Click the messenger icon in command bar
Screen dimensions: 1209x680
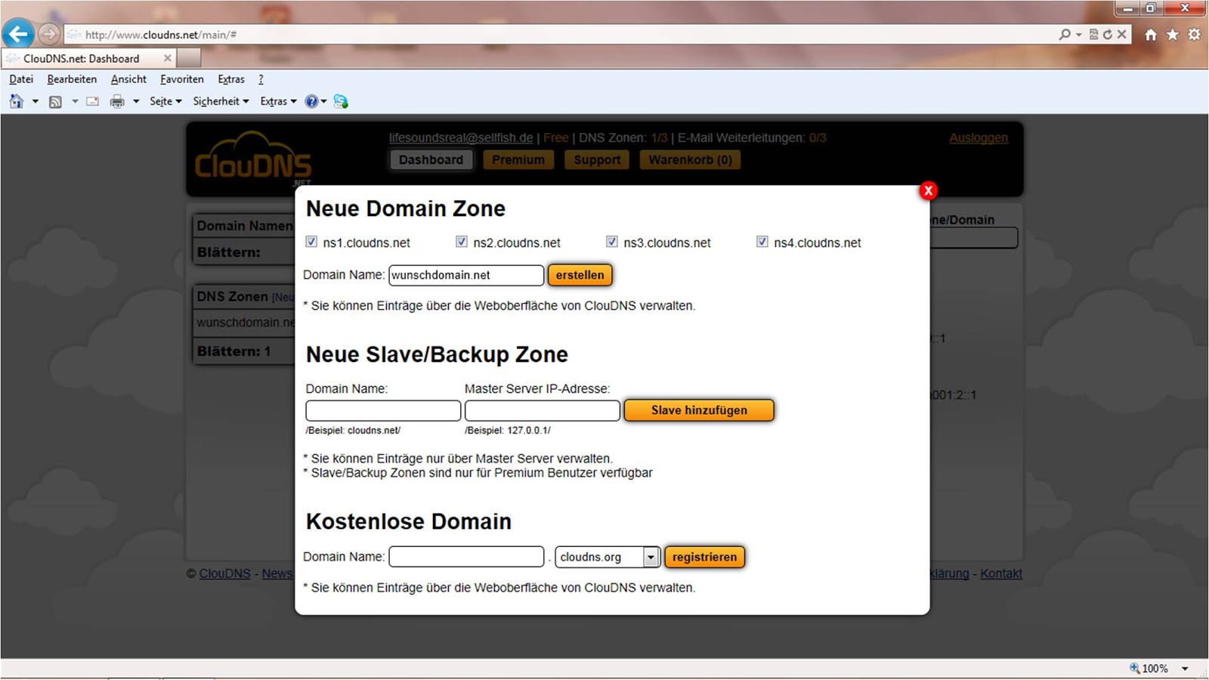(x=341, y=101)
